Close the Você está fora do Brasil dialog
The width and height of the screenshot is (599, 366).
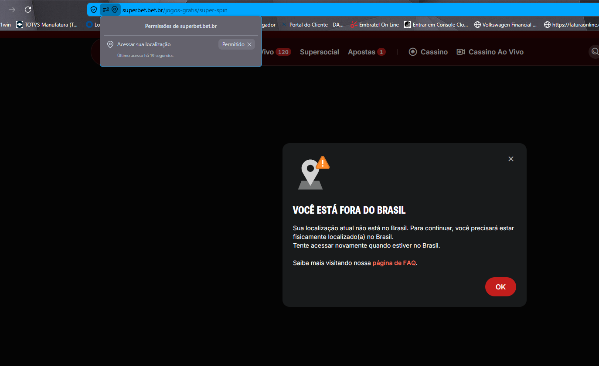point(511,159)
